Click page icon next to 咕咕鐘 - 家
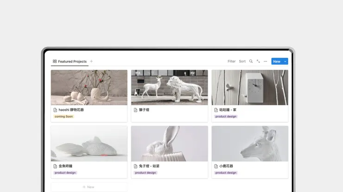The height and width of the screenshot is (192, 343). 216,110
